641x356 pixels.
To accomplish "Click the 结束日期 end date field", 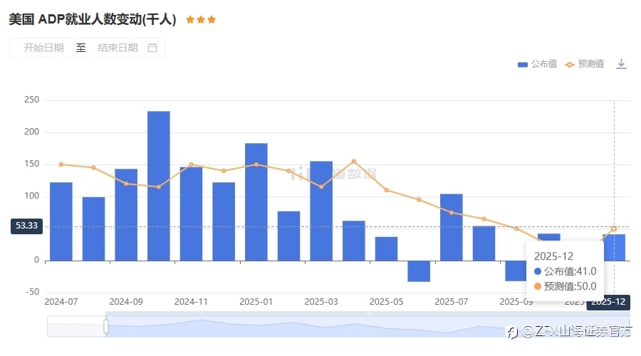I will tap(118, 48).
